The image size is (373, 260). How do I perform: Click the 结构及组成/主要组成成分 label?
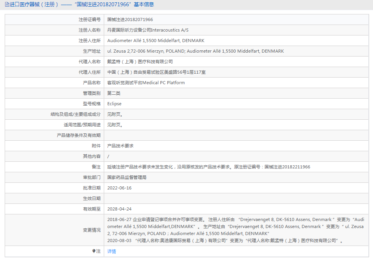(x=76, y=114)
